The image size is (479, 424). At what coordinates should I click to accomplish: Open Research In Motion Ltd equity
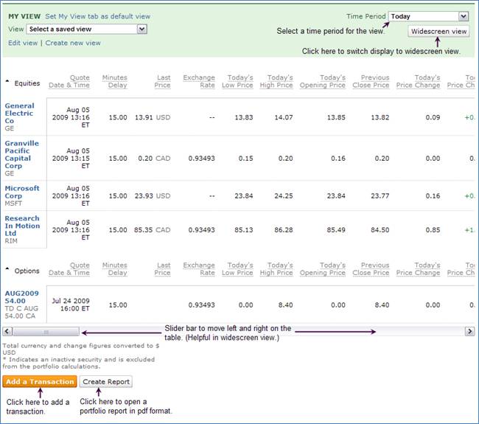pos(22,226)
